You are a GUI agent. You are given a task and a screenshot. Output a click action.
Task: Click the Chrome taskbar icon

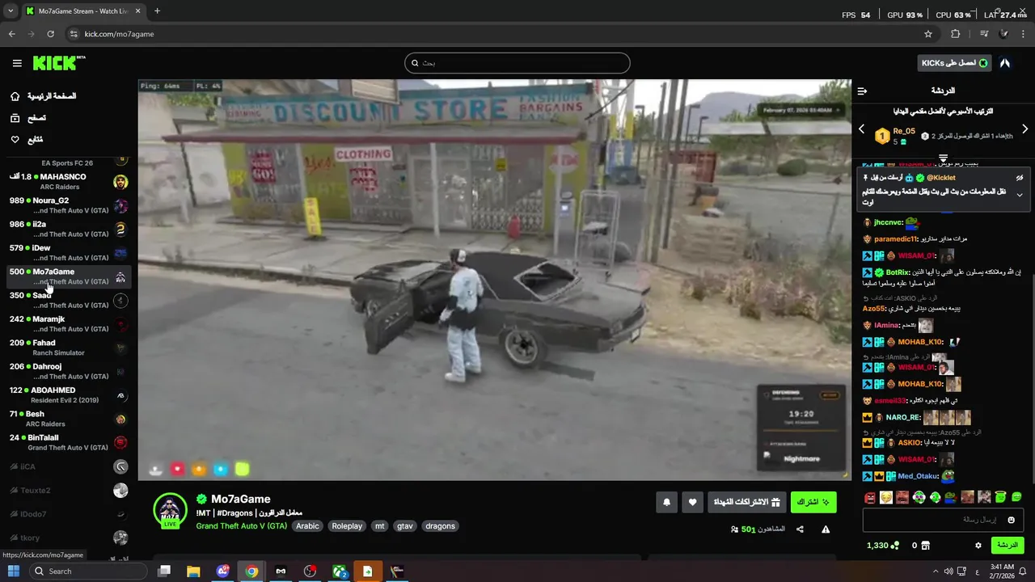click(x=251, y=571)
